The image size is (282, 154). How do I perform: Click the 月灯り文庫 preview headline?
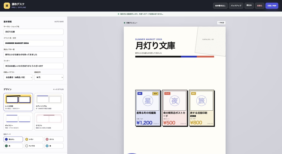click(155, 46)
